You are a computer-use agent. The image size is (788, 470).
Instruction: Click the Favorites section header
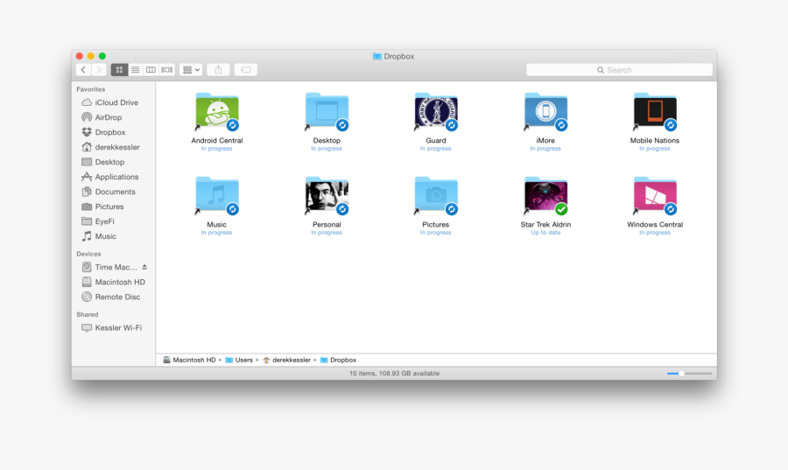point(91,89)
